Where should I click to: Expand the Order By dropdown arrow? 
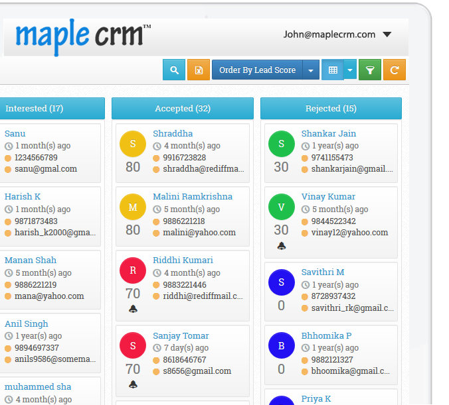311,70
